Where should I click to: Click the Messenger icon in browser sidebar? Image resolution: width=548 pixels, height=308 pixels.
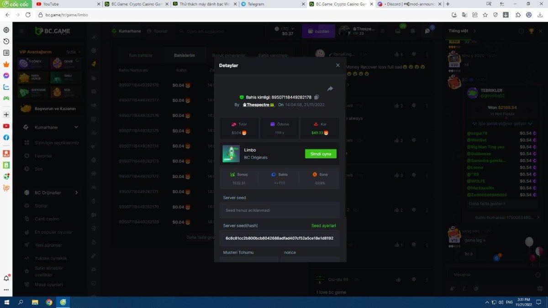[x=6, y=76]
